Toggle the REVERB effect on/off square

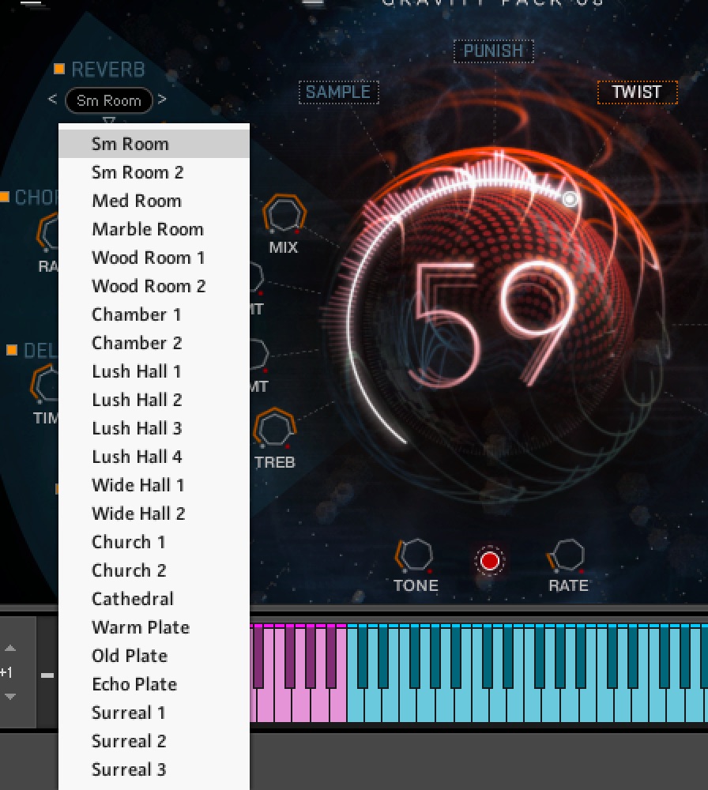59,70
